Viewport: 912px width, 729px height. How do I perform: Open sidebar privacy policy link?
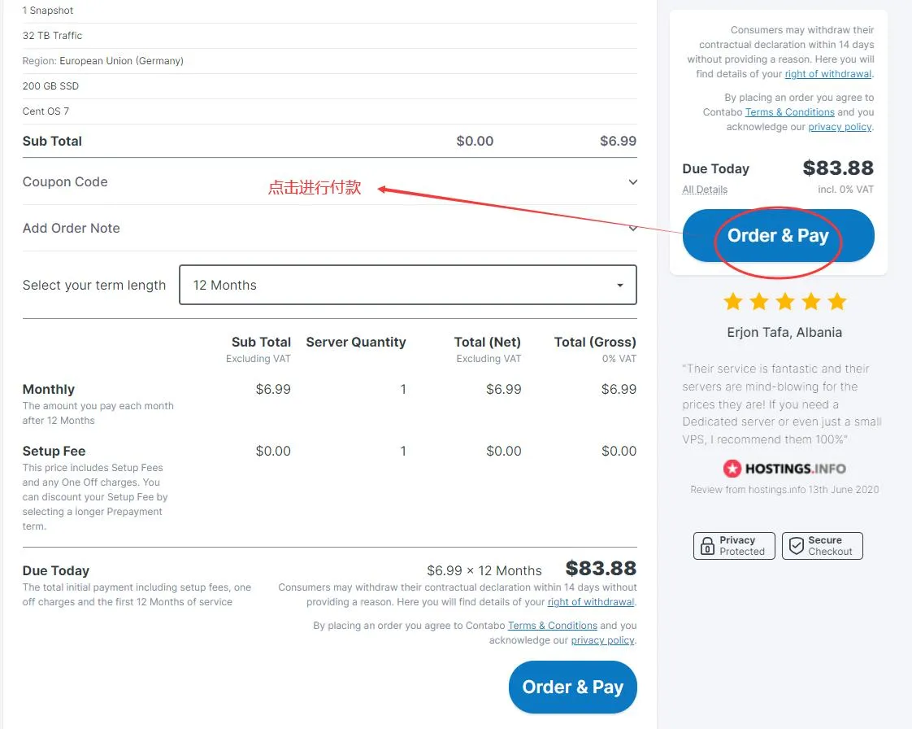(840, 127)
